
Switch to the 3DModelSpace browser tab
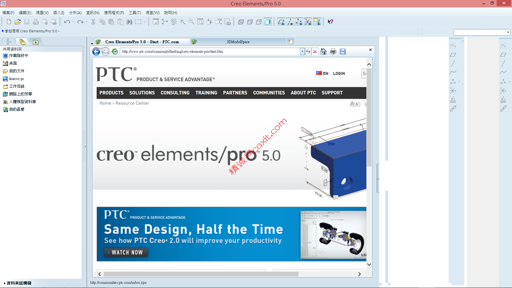pos(238,42)
